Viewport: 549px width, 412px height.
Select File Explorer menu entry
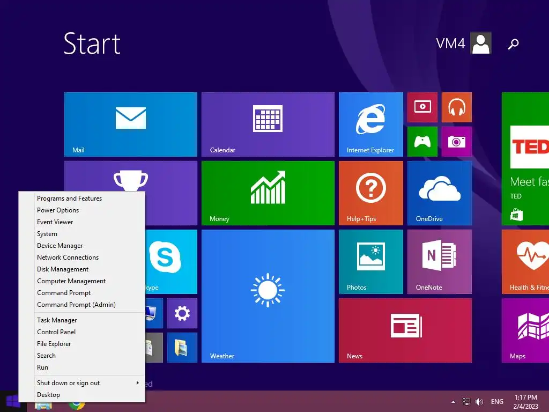pyautogui.click(x=82, y=344)
